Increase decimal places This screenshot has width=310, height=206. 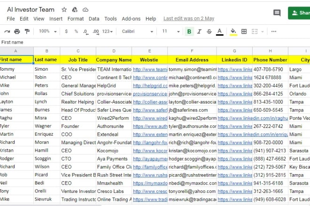point(96,31)
